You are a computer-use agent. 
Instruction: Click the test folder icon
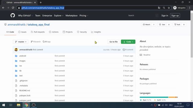pyautogui.click(x=16, y=76)
